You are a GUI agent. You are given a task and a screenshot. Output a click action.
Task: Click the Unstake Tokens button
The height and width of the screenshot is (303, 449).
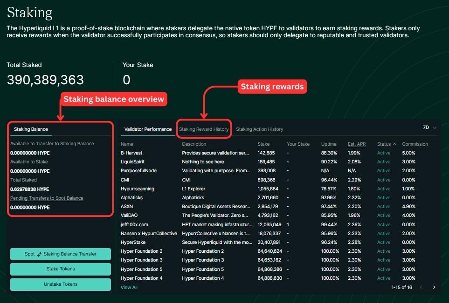click(61, 284)
